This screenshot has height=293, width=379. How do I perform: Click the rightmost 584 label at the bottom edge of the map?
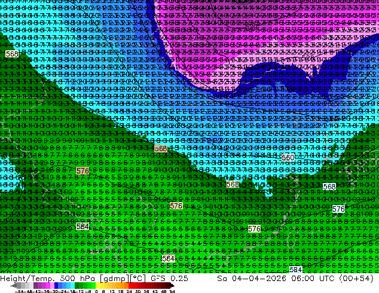(296, 270)
